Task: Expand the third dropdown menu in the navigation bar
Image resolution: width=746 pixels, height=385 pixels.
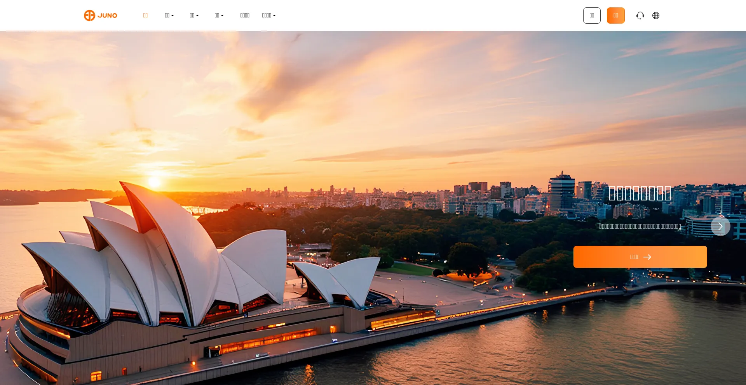Action: (219, 16)
